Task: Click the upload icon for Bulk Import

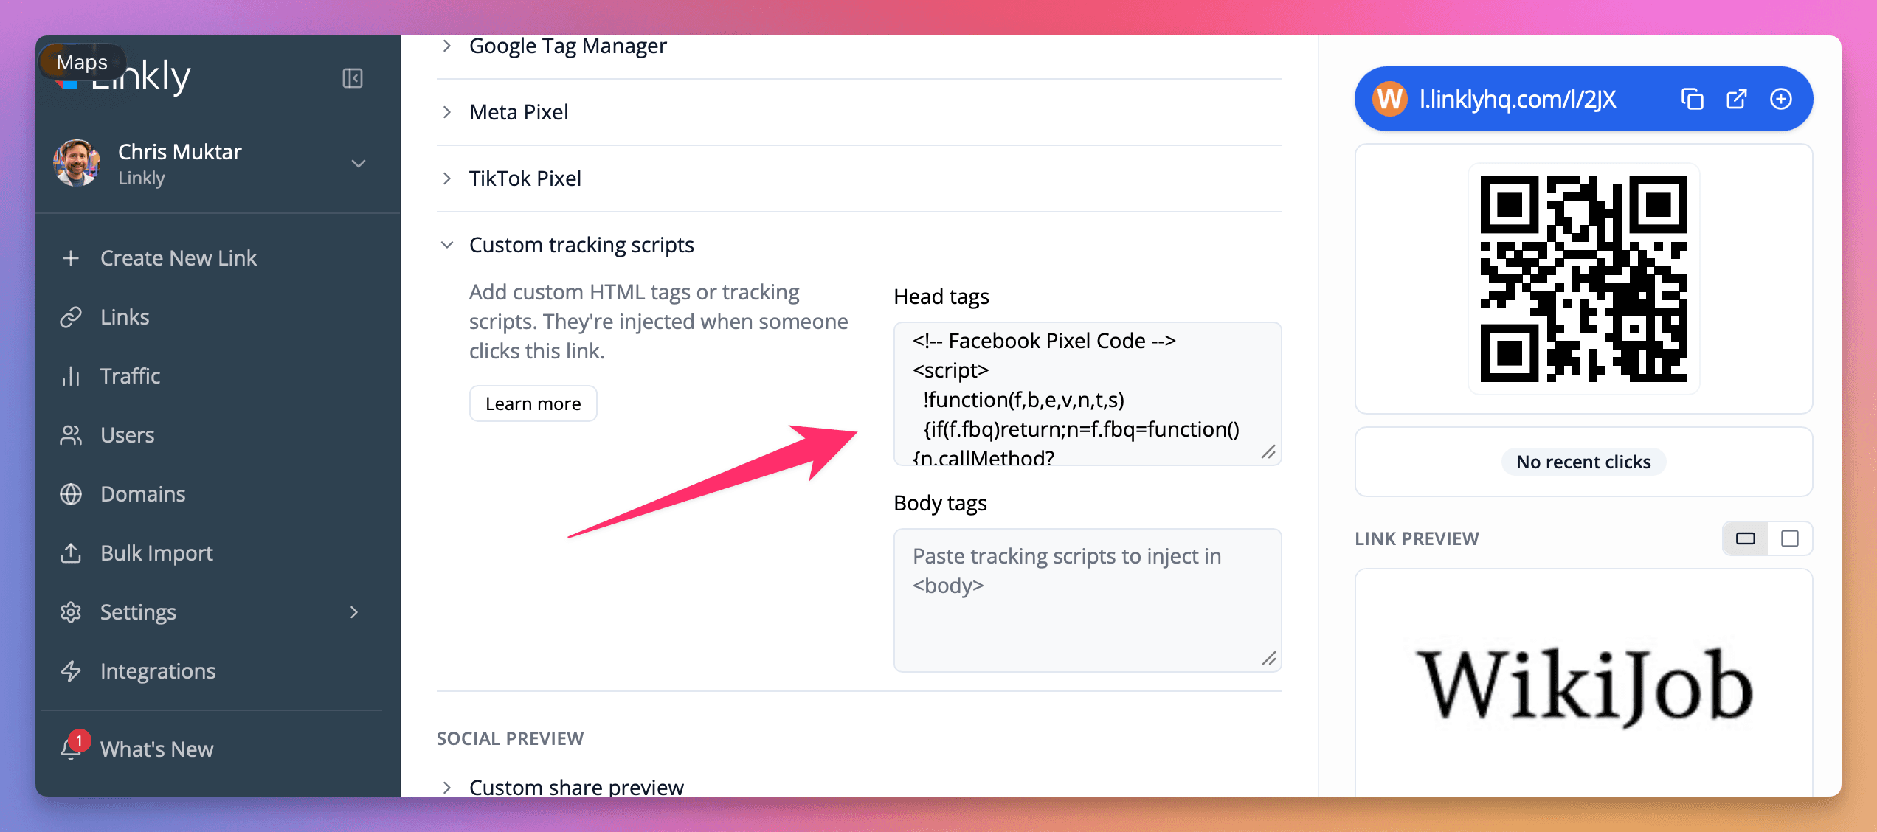Action: tap(71, 553)
